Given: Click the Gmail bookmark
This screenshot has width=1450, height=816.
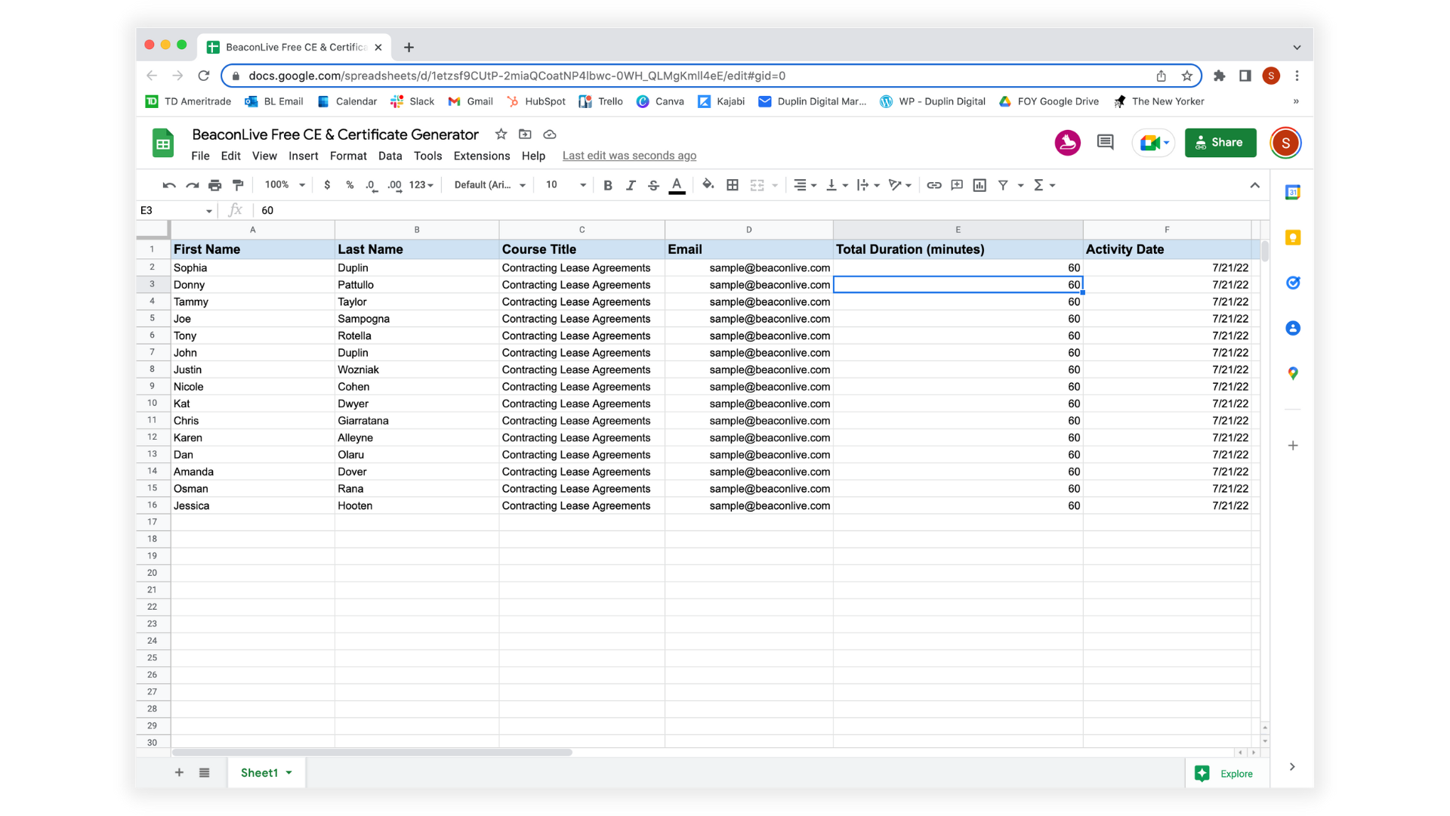Looking at the screenshot, I should coord(470,101).
